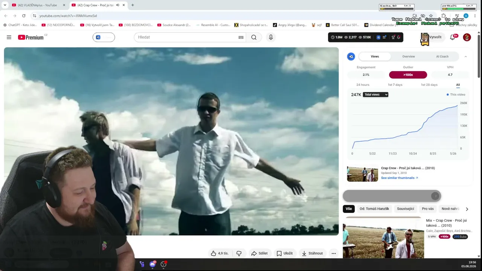Click the page vertical scrollbar

[x=479, y=56]
